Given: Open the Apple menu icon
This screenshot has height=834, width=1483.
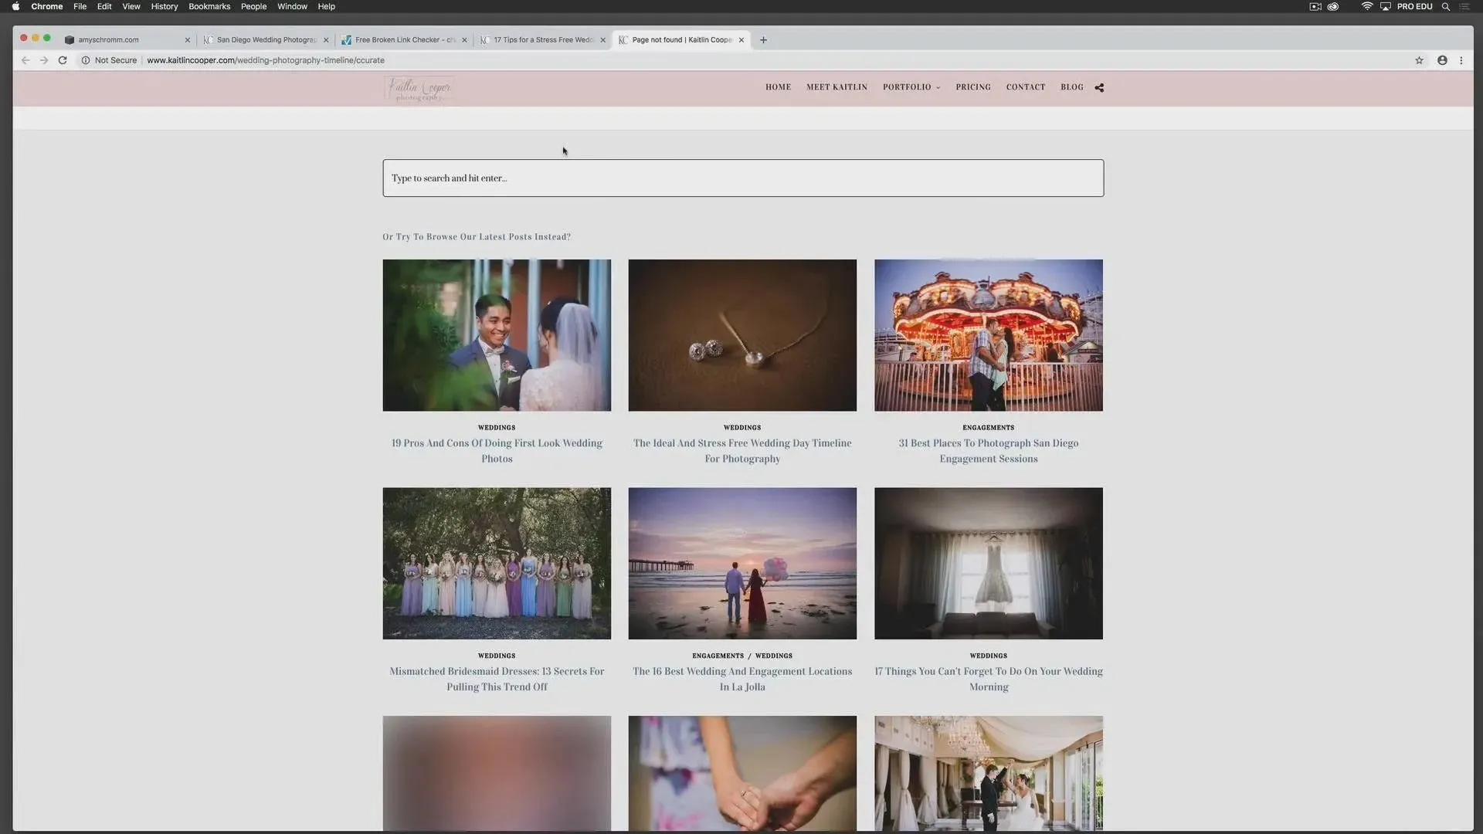Looking at the screenshot, I should [15, 6].
